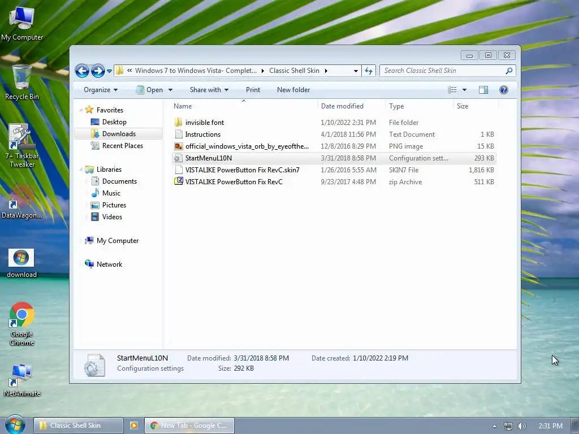Click the search magnifier icon
This screenshot has height=434, width=579.
coord(509,71)
